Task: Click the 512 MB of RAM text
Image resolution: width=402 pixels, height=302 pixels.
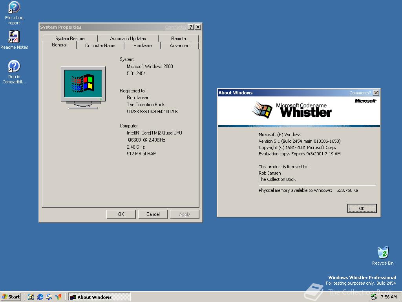Action: coord(141,154)
